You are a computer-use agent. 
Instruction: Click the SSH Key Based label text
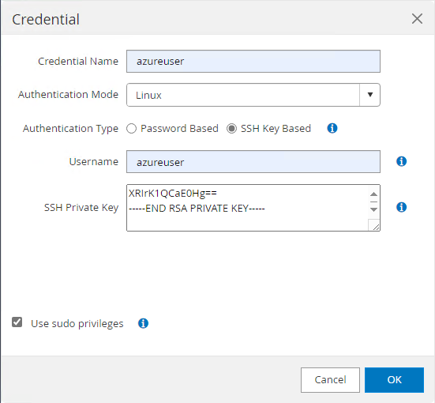(x=276, y=129)
